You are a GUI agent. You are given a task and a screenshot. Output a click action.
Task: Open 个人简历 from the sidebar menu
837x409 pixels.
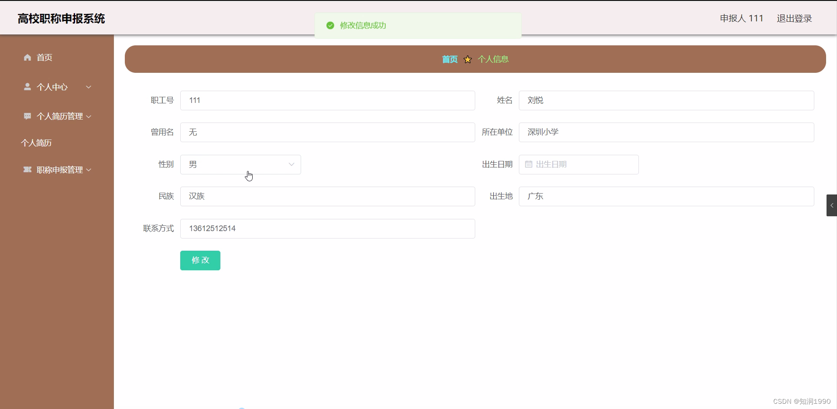(36, 143)
